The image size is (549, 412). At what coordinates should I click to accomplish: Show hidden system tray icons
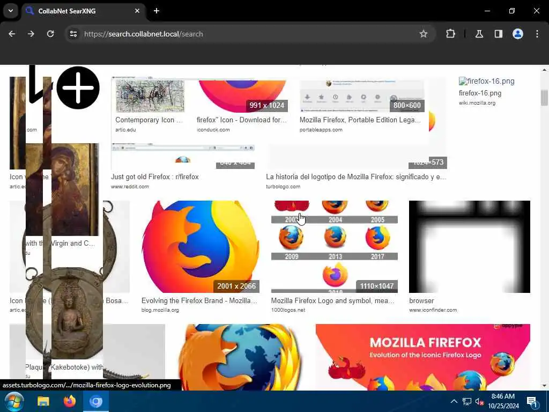pyautogui.click(x=454, y=401)
